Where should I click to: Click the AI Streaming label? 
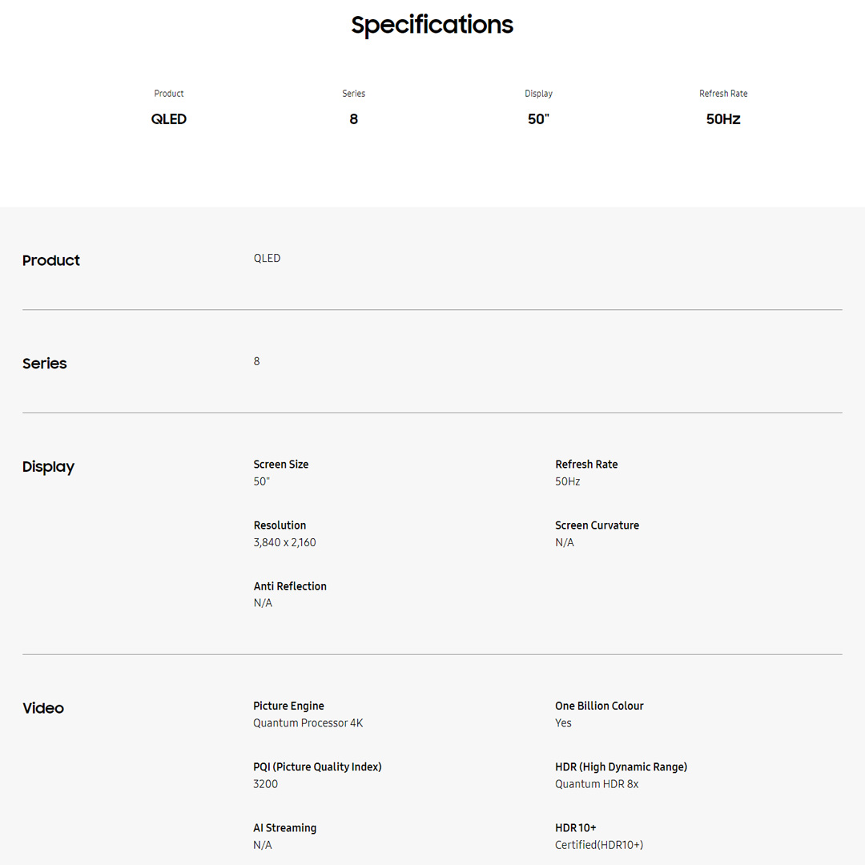284,827
